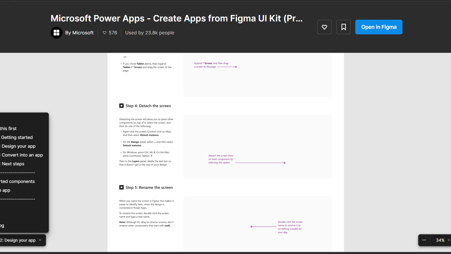Click the 'Expand * Screen, and then drag' annotation

tap(211, 65)
